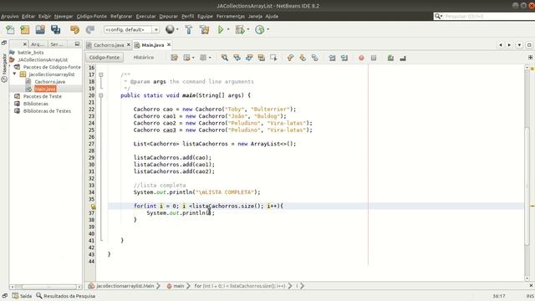535x301 pixels.
Task: Click the browser globe icon
Action: (170, 29)
